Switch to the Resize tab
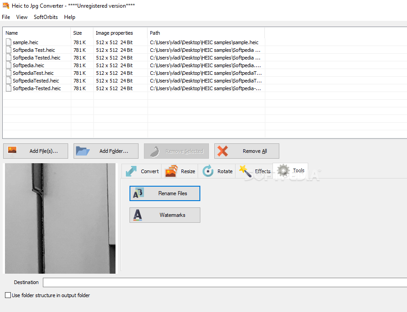The width and height of the screenshot is (407, 312). click(x=180, y=171)
